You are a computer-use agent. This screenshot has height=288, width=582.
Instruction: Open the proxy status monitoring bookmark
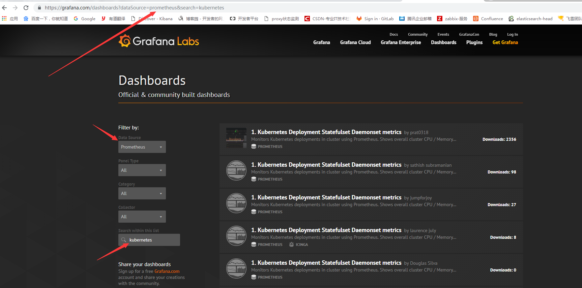pyautogui.click(x=282, y=19)
